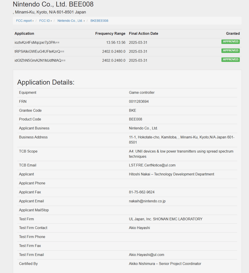Click the Test Firm Phone row label

[32, 237]
